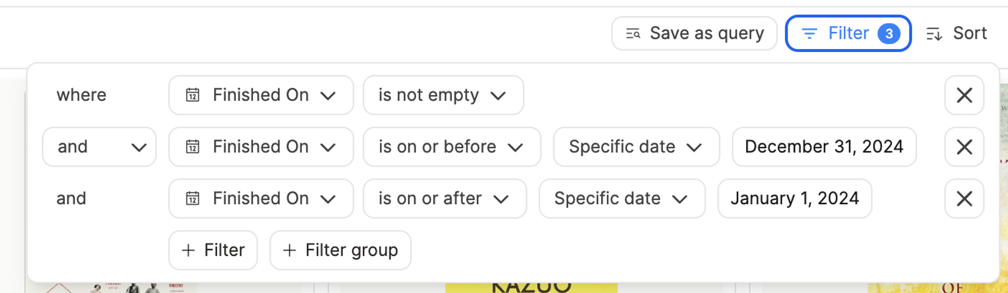The height and width of the screenshot is (293, 1008).
Task: Toggle the Filter panel button with badge 3
Action: point(848,33)
